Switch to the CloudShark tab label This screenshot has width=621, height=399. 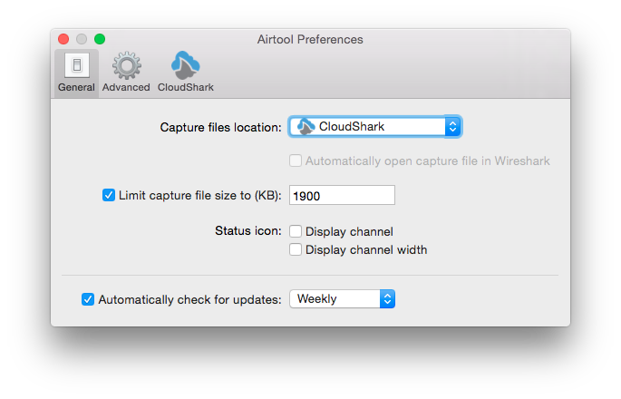tap(185, 87)
